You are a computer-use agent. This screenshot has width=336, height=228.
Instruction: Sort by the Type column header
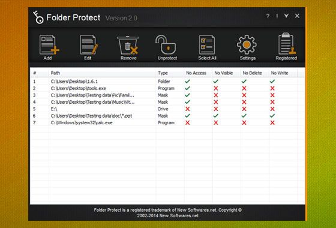(x=163, y=73)
